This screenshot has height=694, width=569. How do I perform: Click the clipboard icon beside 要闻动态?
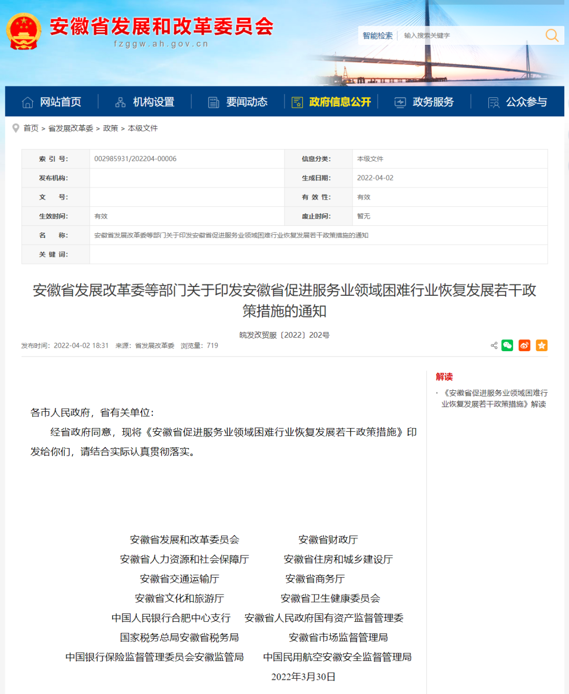pos(213,102)
